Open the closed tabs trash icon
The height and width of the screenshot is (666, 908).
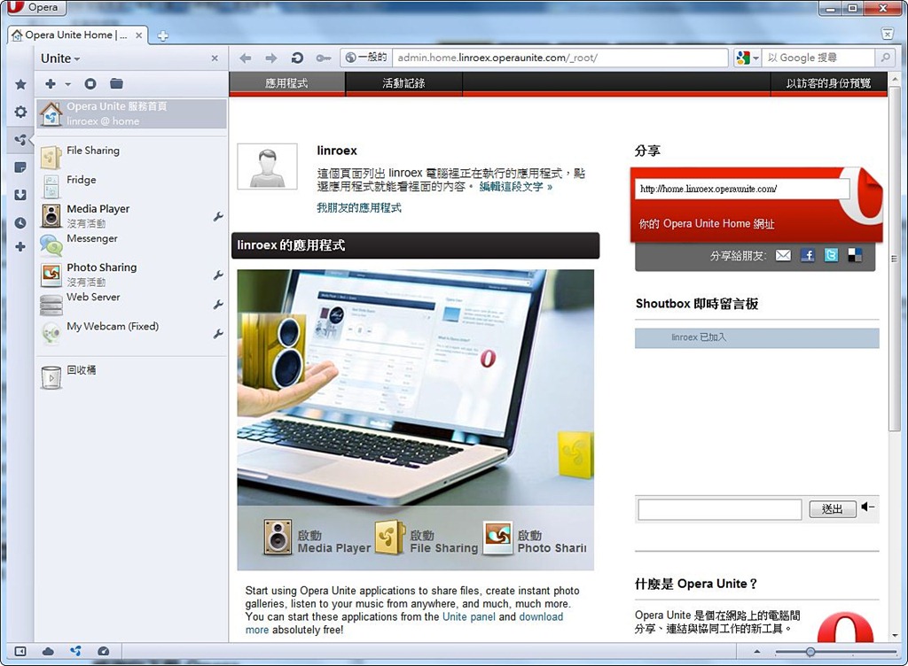pyautogui.click(x=887, y=35)
